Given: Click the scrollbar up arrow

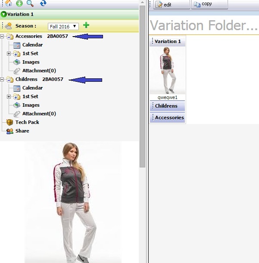Looking at the screenshot, I should click(x=143, y=2).
